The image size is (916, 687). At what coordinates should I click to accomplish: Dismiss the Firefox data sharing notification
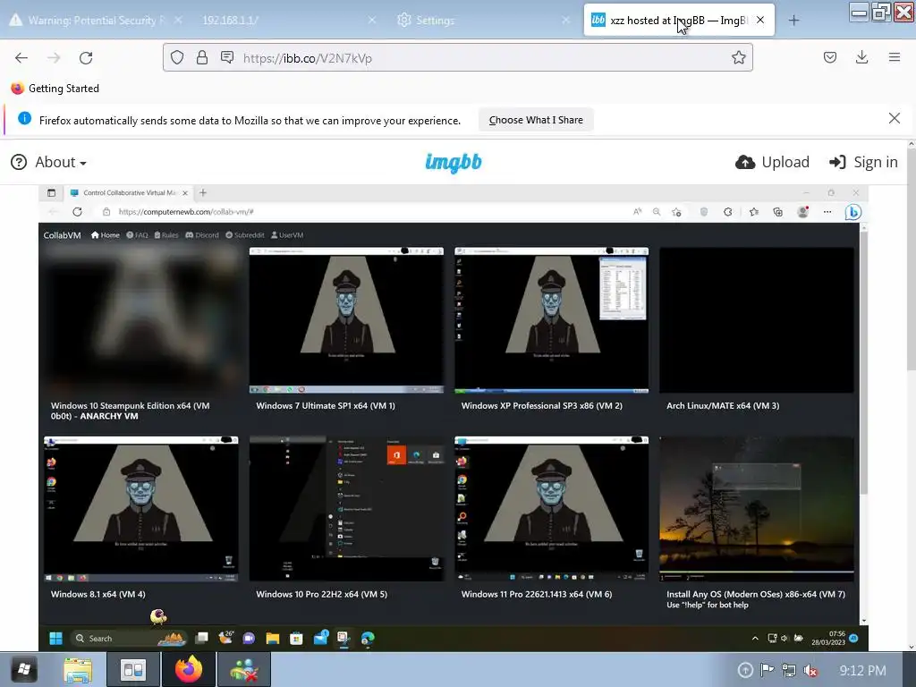[x=894, y=119]
